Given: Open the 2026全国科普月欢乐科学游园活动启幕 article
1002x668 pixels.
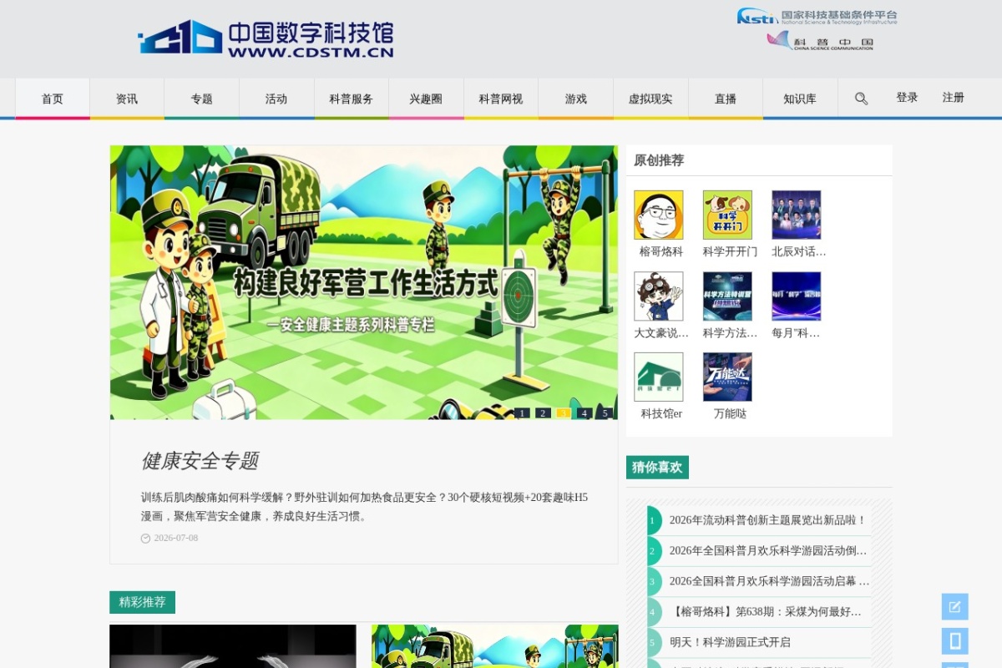Looking at the screenshot, I should pos(769,581).
